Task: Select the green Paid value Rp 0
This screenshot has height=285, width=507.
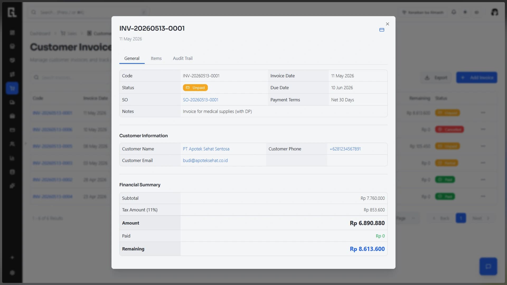Action: 380,236
